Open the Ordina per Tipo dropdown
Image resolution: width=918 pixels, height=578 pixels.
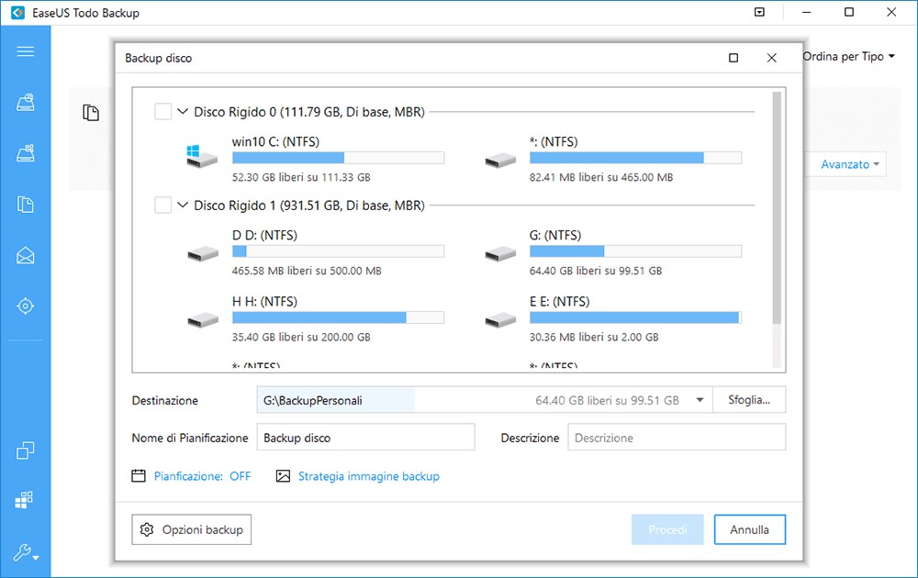pyautogui.click(x=849, y=56)
